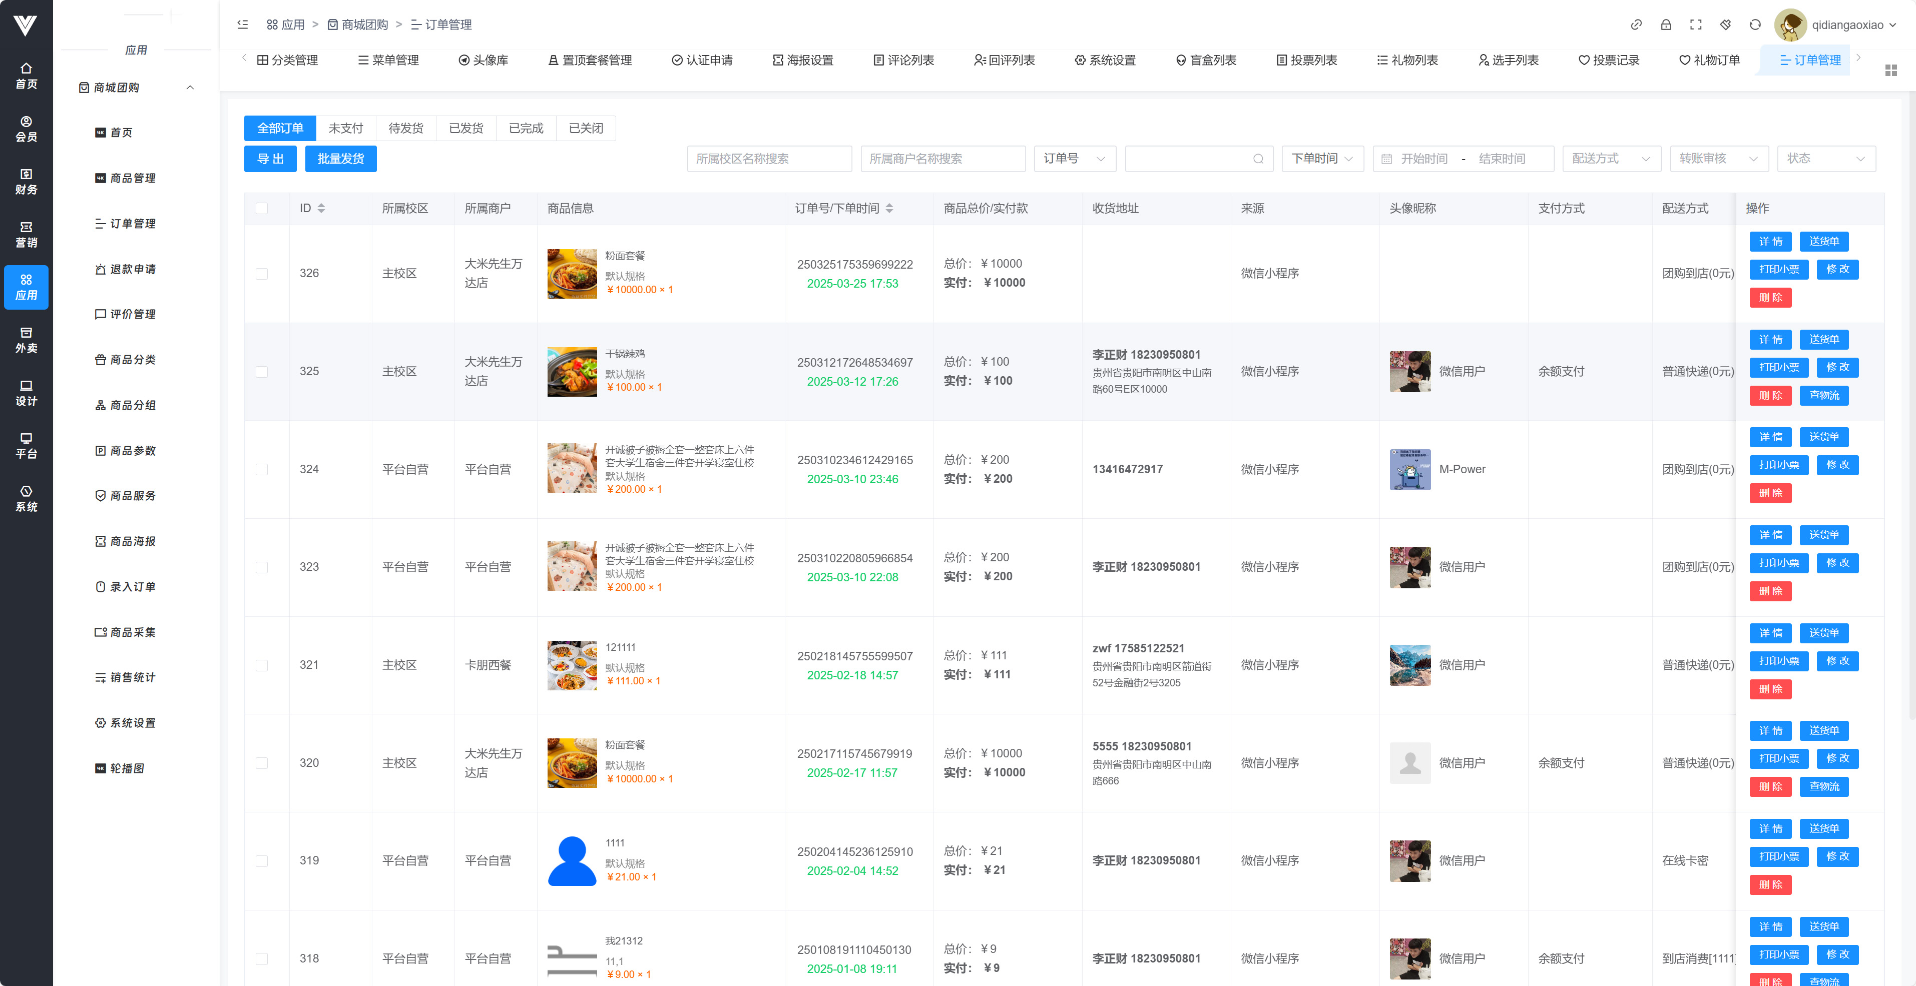
Task: Open 财务 in the dark sidebar
Action: click(x=26, y=182)
